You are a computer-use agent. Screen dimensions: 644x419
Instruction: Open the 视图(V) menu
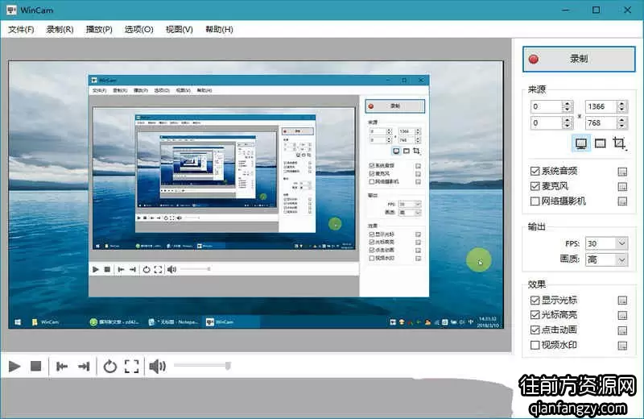click(179, 30)
